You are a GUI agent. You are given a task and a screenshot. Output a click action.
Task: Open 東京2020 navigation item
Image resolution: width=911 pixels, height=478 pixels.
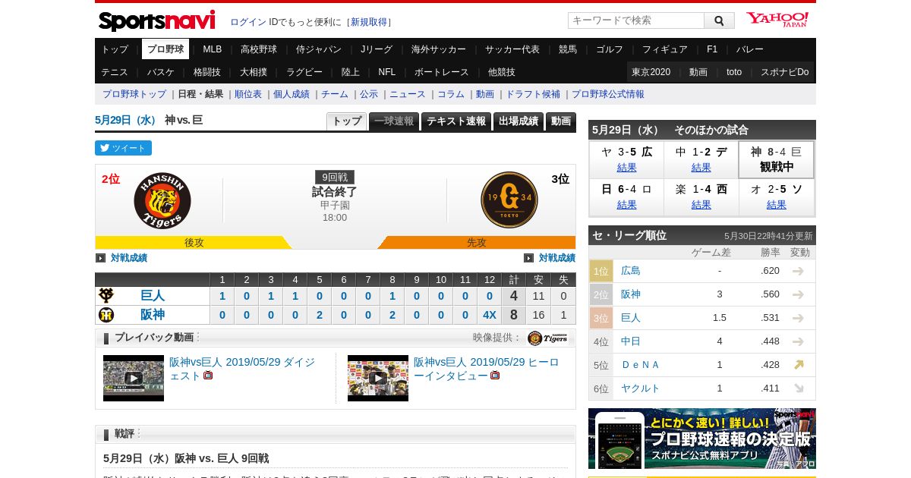point(651,72)
